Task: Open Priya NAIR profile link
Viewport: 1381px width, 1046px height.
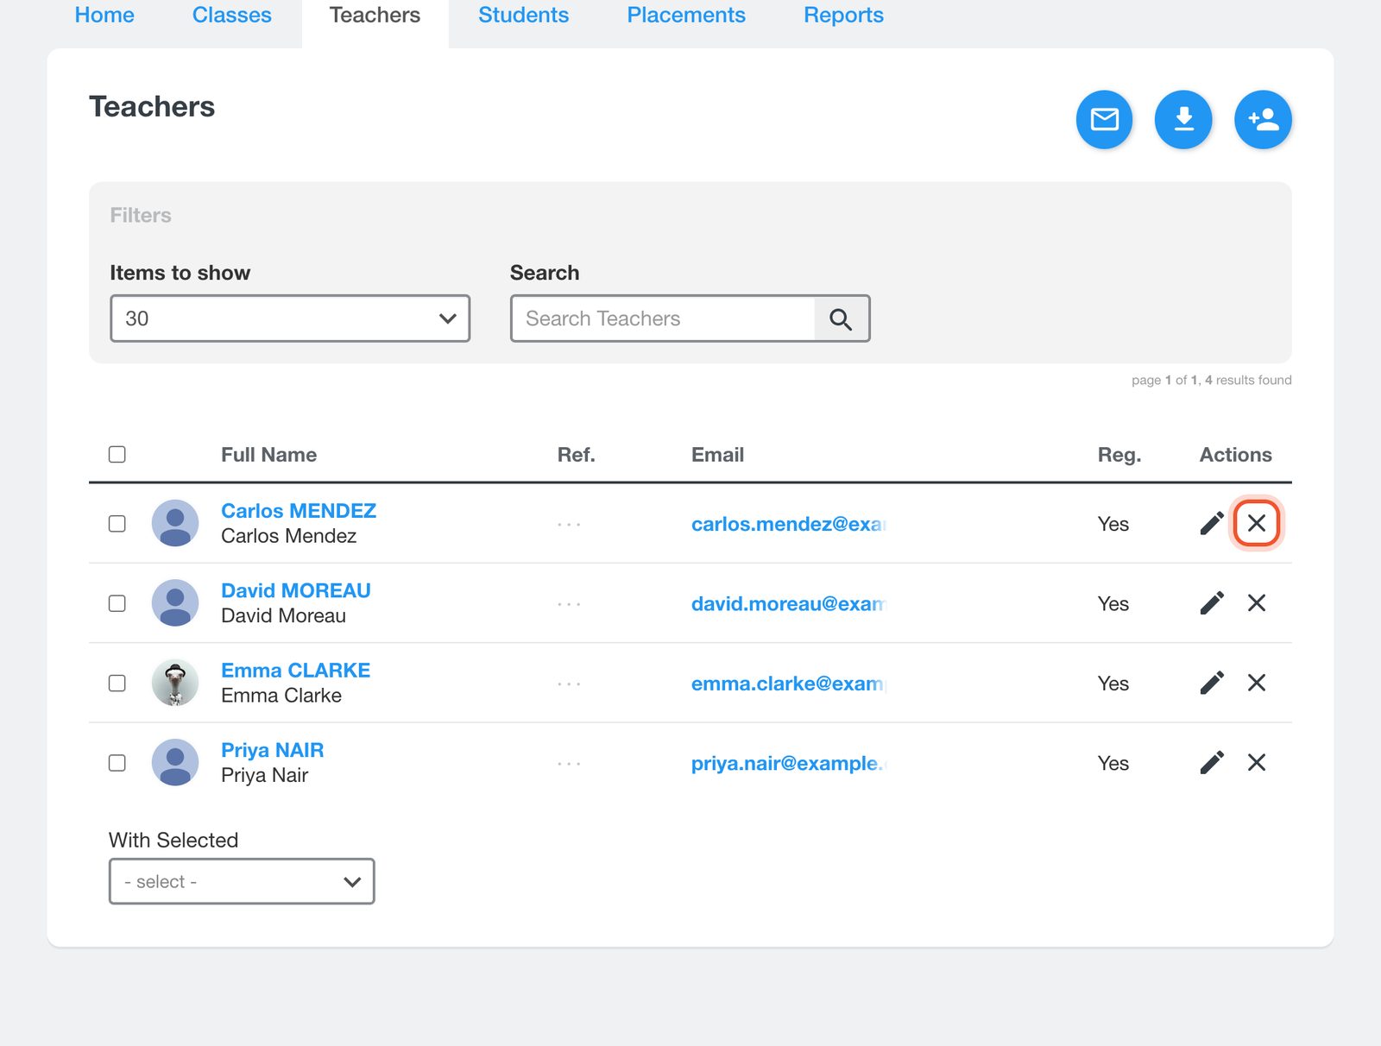Action: (x=273, y=750)
